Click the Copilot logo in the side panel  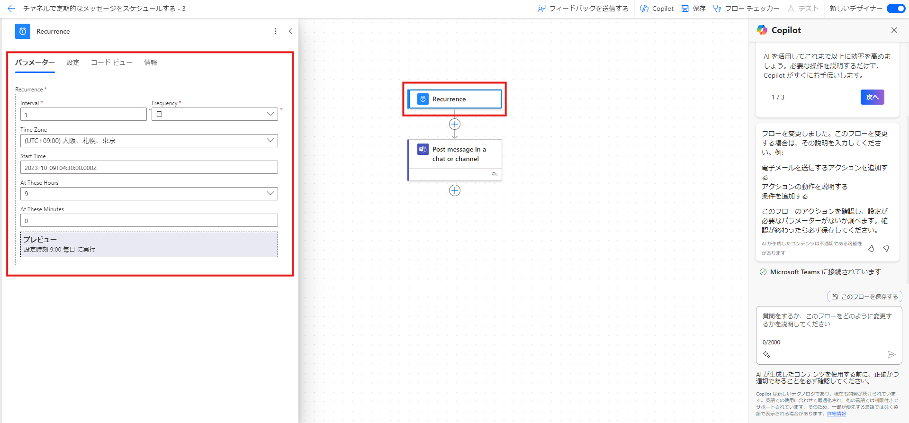coord(762,30)
